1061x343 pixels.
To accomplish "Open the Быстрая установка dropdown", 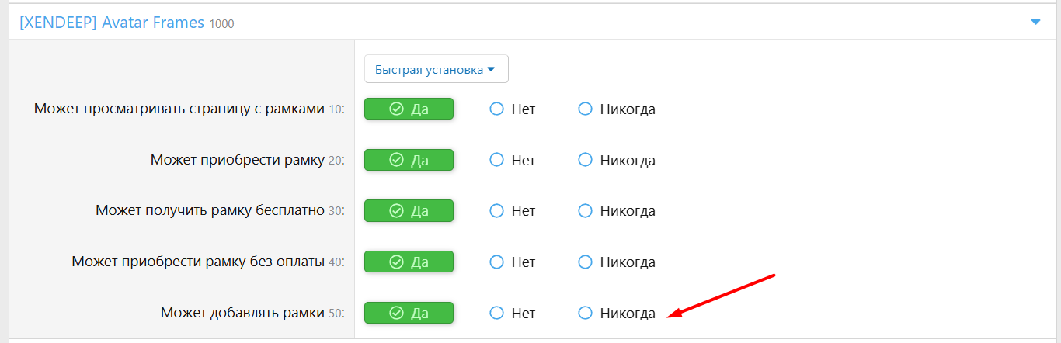I will click(436, 69).
